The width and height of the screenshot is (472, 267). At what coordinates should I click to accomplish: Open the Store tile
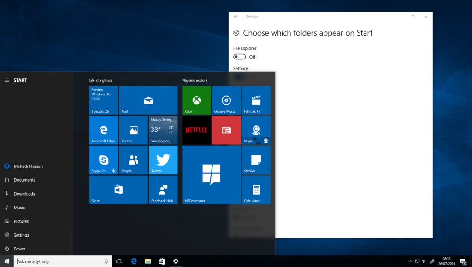118,190
